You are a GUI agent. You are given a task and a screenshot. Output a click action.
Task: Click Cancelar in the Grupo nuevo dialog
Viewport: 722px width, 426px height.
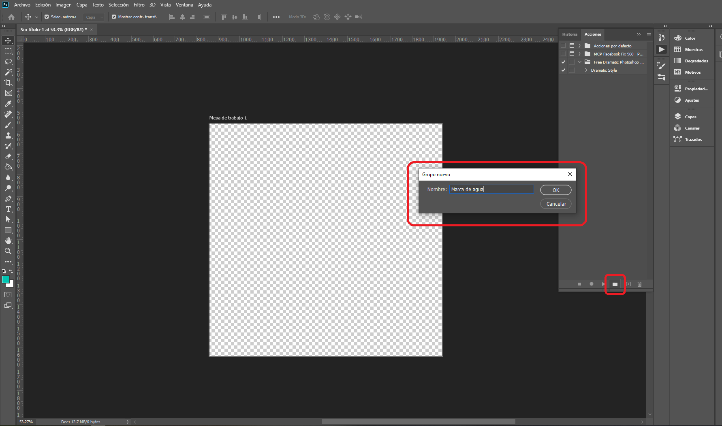click(x=555, y=204)
